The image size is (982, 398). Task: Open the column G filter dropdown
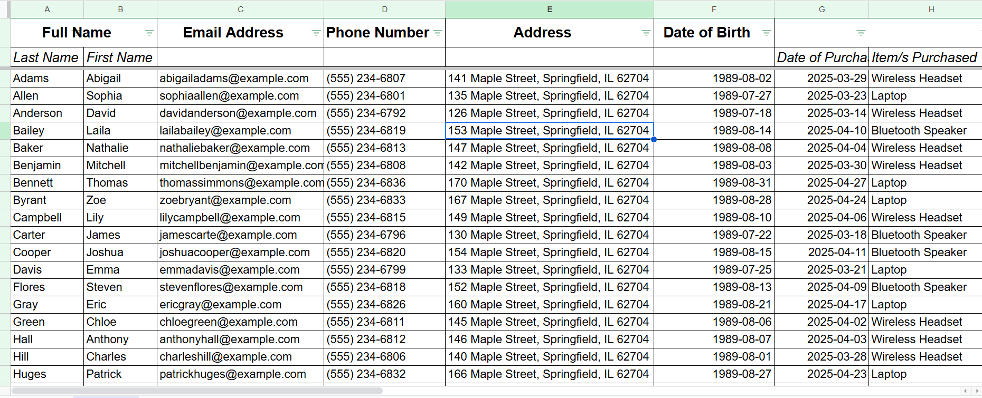coord(861,33)
